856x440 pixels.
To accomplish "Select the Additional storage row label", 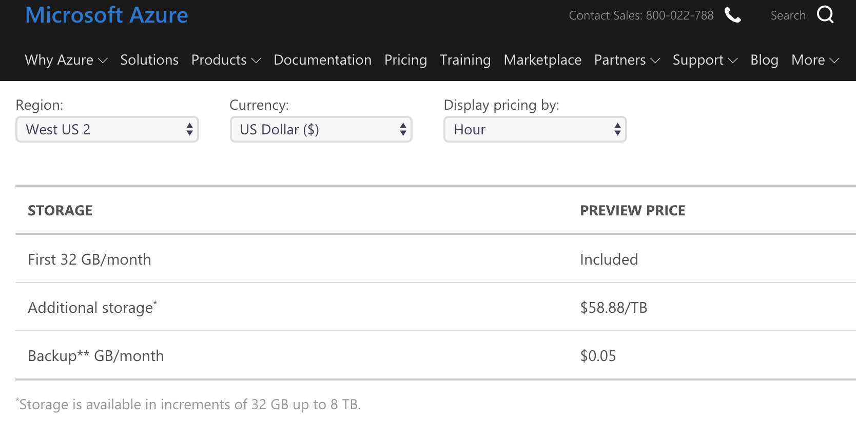I will pos(92,307).
